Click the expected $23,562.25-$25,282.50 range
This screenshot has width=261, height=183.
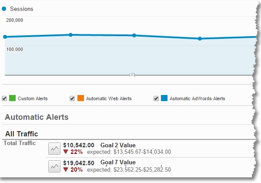click(x=129, y=169)
